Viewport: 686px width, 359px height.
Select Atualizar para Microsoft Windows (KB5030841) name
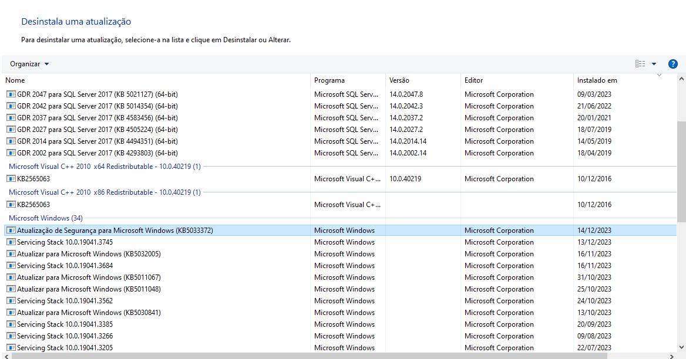tap(89, 313)
